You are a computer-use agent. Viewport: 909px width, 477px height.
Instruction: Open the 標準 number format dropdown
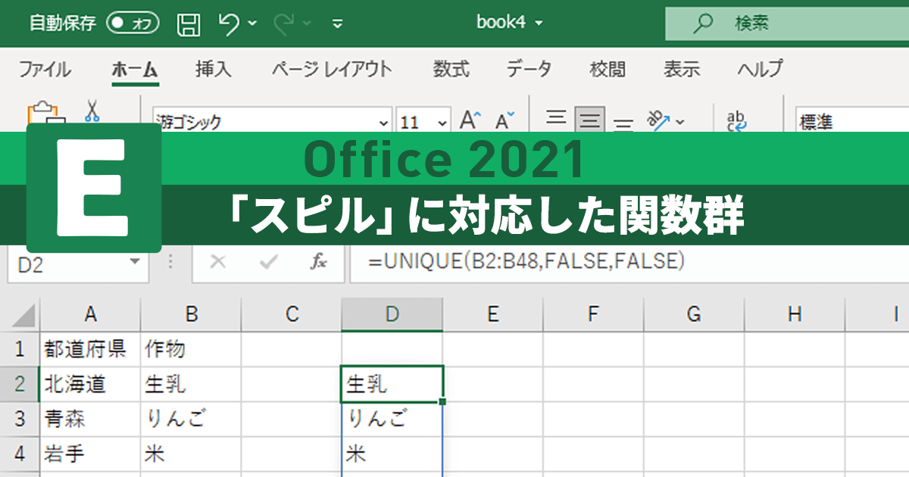[x=852, y=121]
